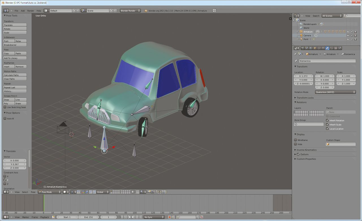The width and height of the screenshot is (362, 221).
Task: Open No Sync playback dropdown
Action: tap(154, 217)
